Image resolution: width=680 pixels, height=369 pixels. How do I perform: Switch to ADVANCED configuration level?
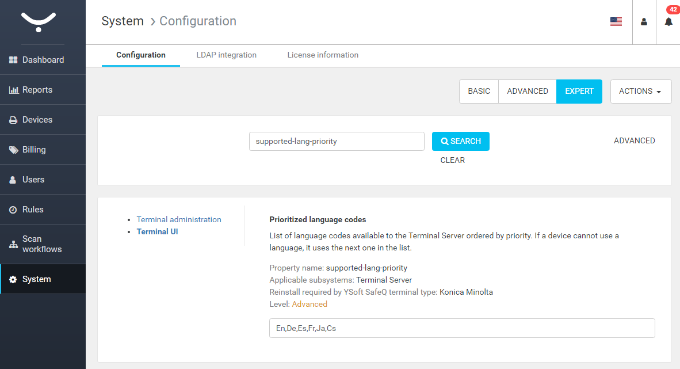click(x=527, y=92)
